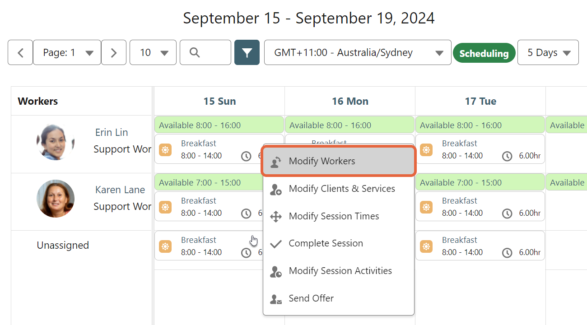Viewport: 587px width, 325px height.
Task: Open the 5 Days view dropdown
Action: click(548, 52)
